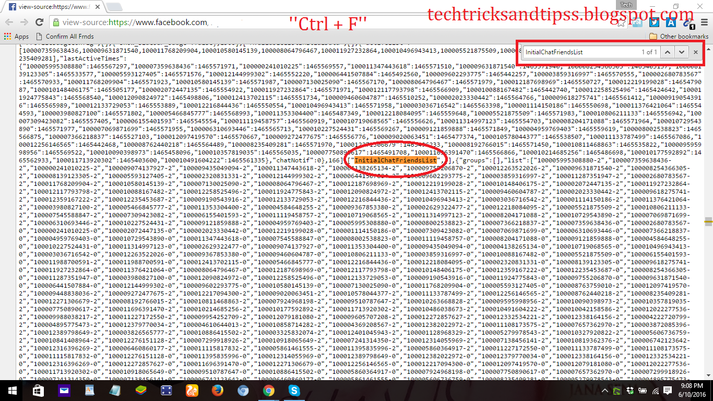Jump to next find result
The height and width of the screenshot is (401, 713).
pos(681,52)
